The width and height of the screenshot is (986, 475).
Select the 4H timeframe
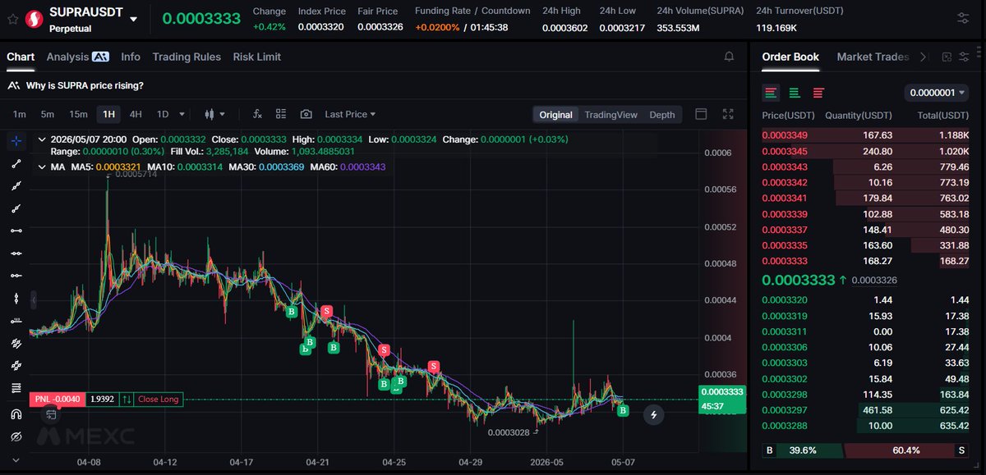136,114
